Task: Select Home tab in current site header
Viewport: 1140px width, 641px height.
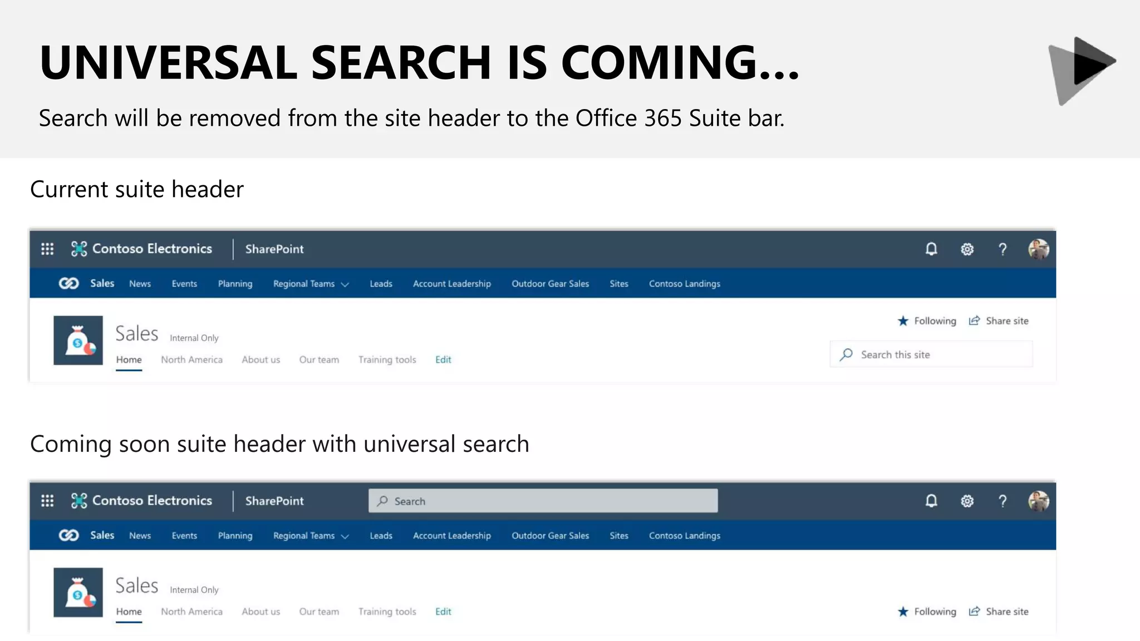Action: click(129, 359)
